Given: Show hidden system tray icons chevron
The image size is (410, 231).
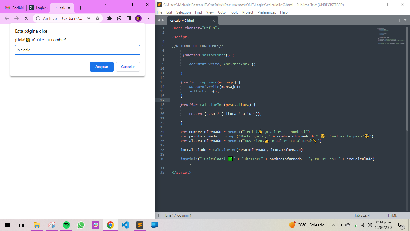Looking at the screenshot, I should [x=333, y=225].
